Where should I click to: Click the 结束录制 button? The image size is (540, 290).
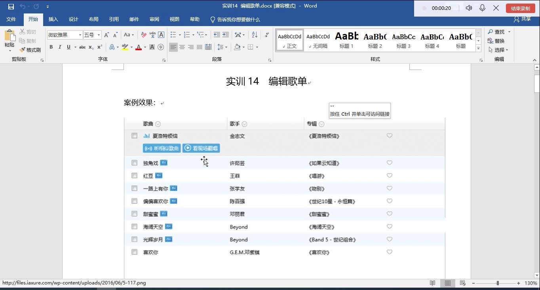point(520,8)
